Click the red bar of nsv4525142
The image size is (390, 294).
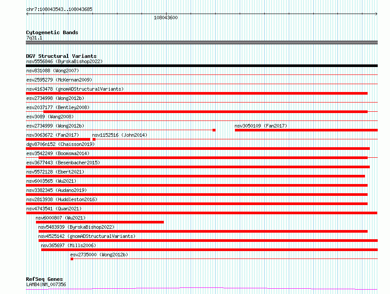(208, 241)
